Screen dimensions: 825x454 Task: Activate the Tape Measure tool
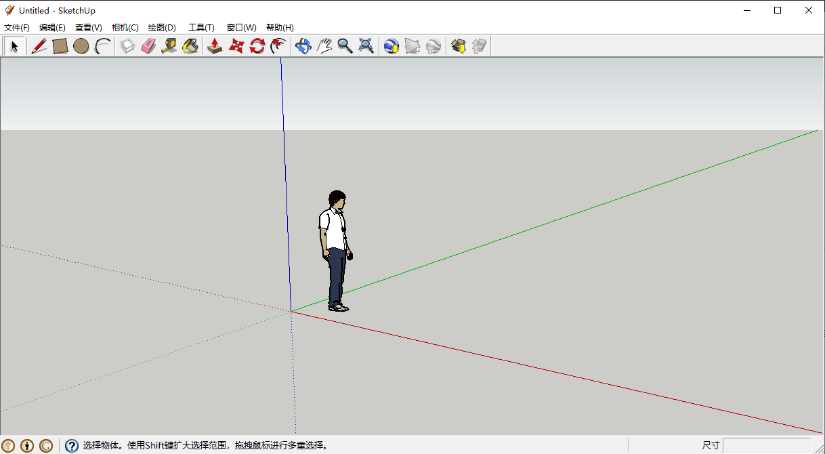pyautogui.click(x=169, y=46)
